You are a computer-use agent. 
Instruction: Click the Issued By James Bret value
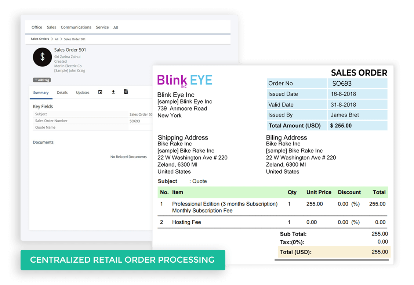click(345, 115)
